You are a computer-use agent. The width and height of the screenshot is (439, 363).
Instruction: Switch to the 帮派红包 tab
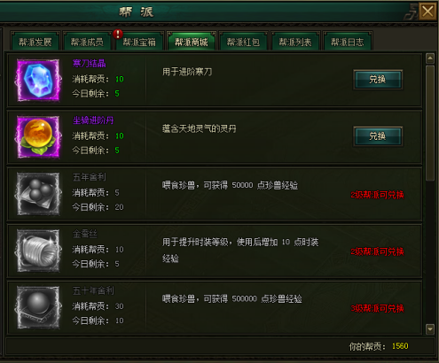pyautogui.click(x=243, y=42)
